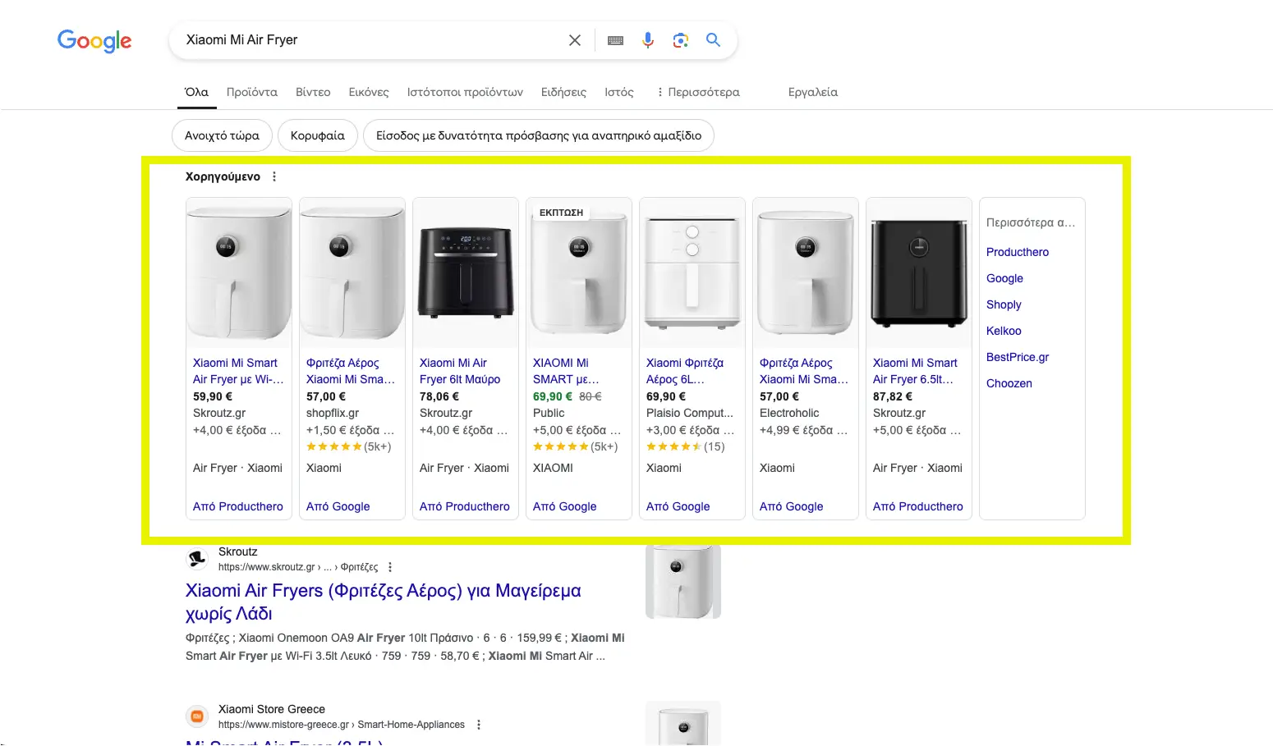Click the Plaisio (15) star rating
The image size is (1273, 746).
(x=686, y=446)
